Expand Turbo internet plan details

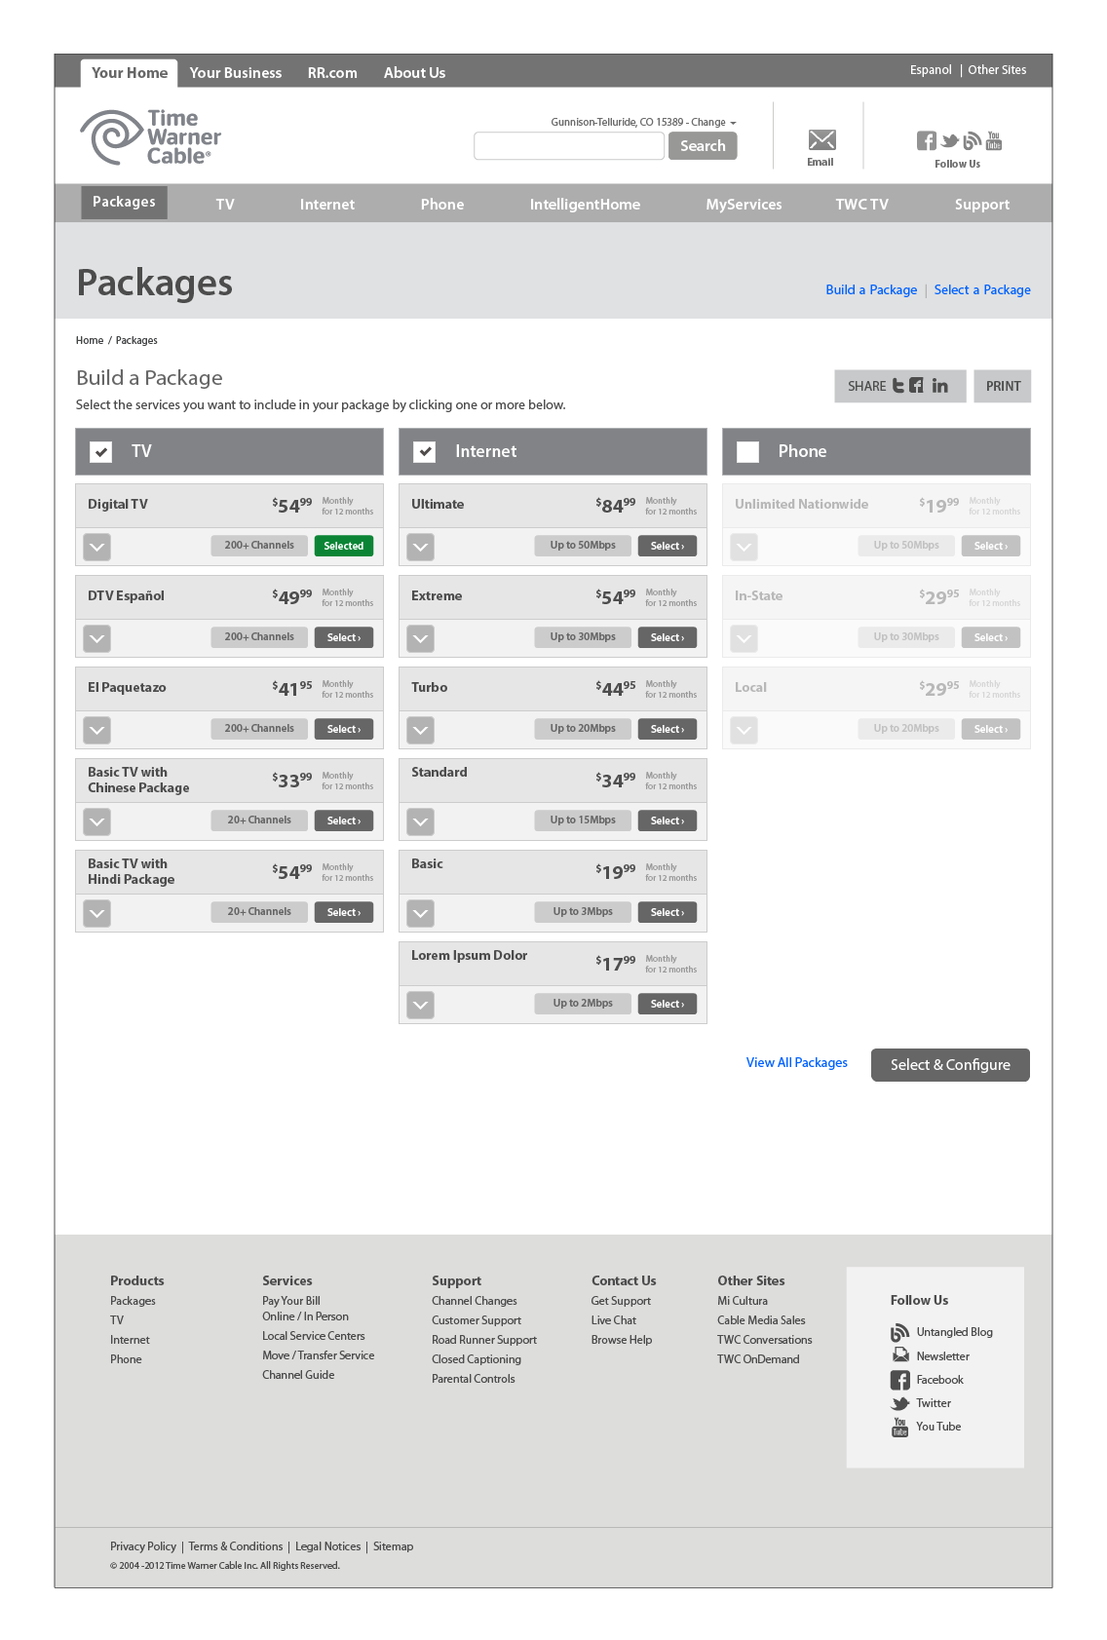[420, 730]
